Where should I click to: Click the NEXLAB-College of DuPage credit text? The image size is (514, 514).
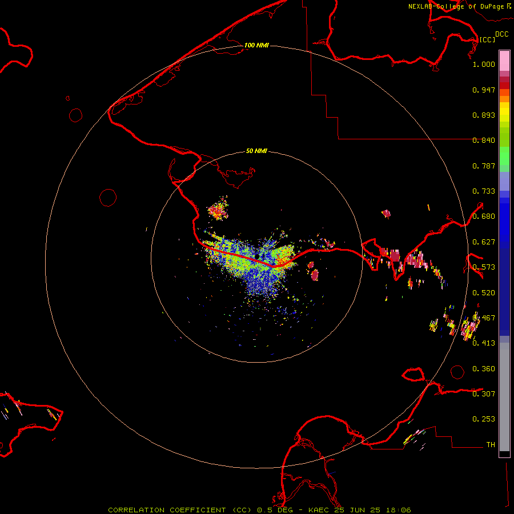click(x=459, y=6)
